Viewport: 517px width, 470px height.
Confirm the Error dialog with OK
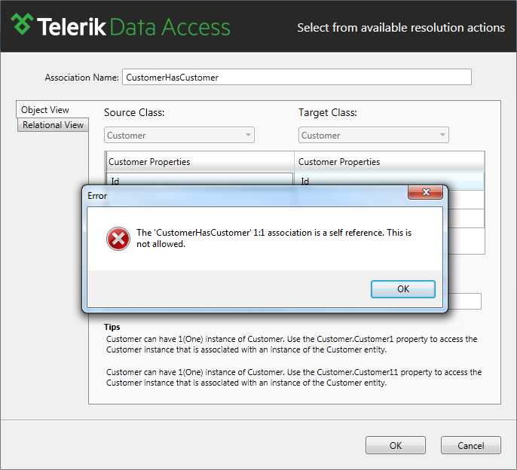[x=403, y=289]
